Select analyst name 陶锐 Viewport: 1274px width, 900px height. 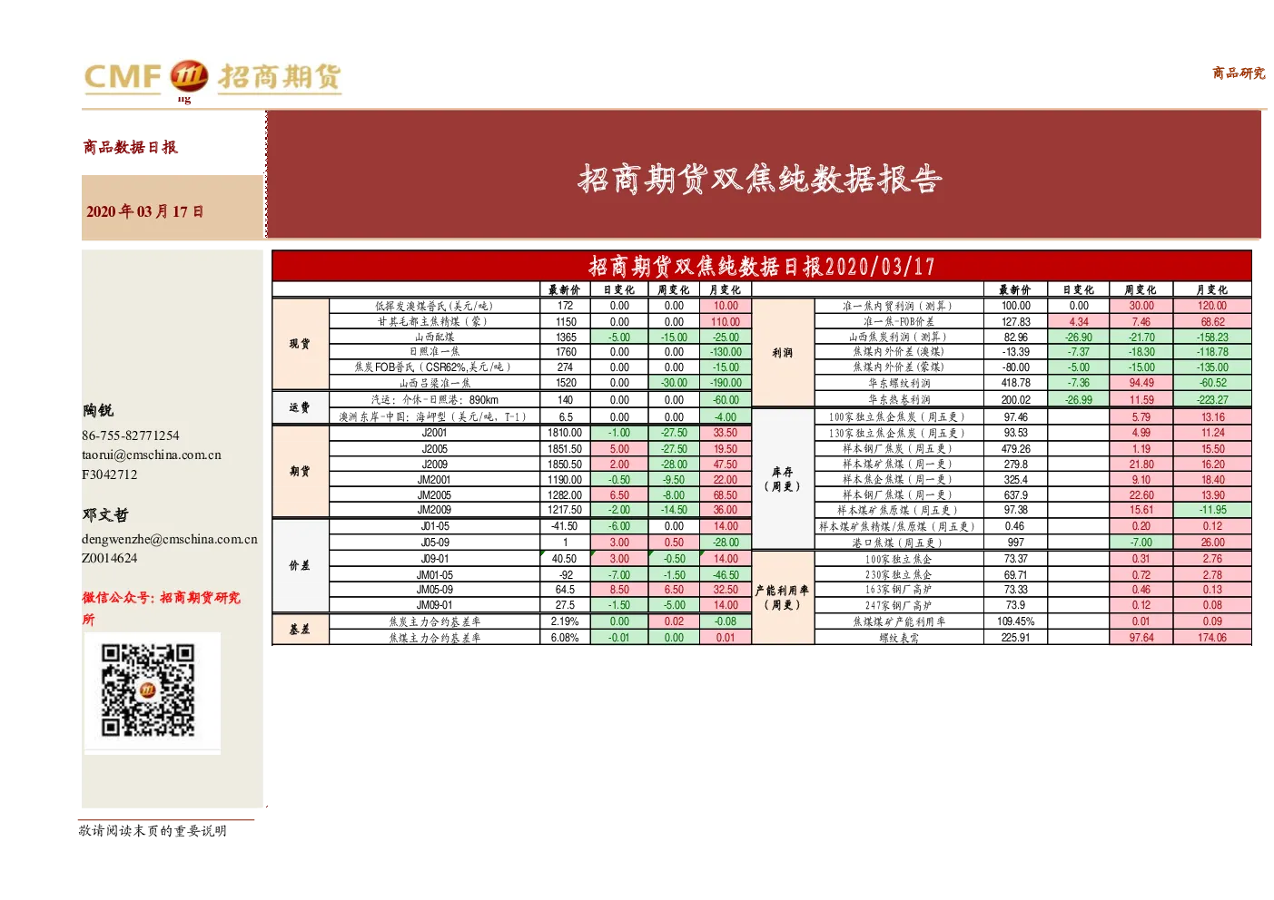click(x=98, y=411)
